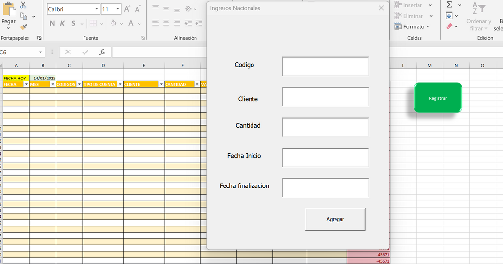Click the AutoSum sigma icon
Image resolution: width=503 pixels, height=264 pixels.
point(449,5)
